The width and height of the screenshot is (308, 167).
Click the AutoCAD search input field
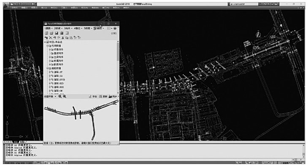[x=244, y=4]
